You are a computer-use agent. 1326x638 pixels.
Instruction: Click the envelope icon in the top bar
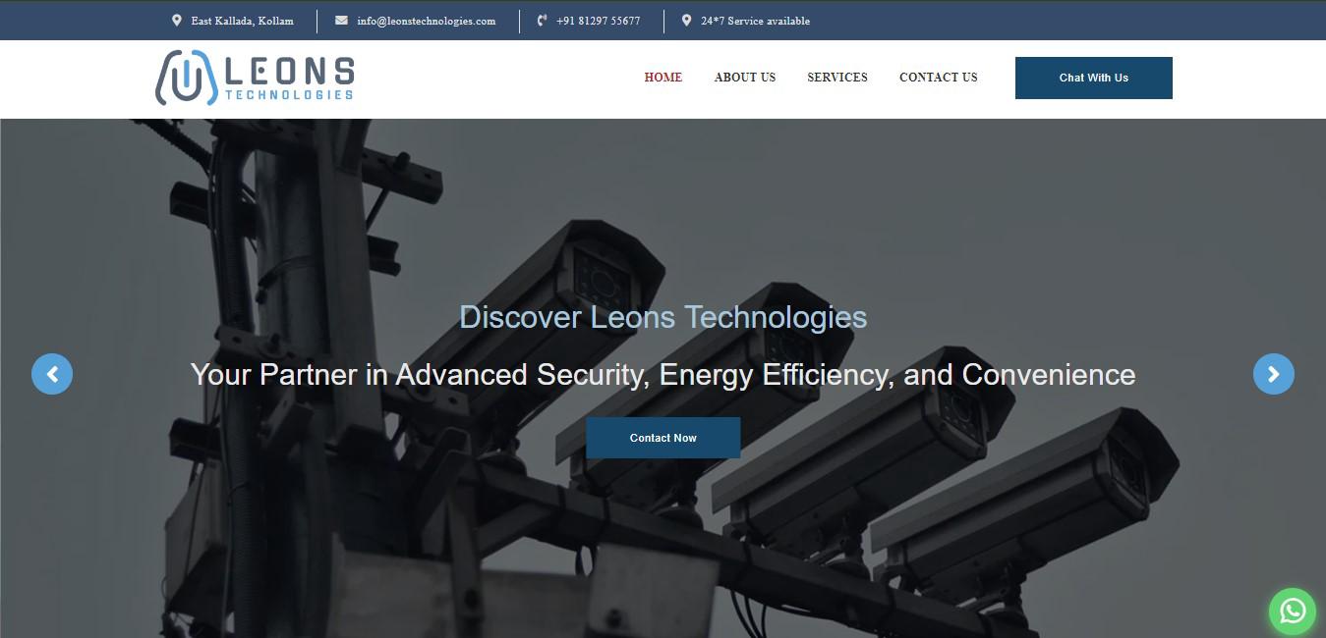(x=341, y=21)
